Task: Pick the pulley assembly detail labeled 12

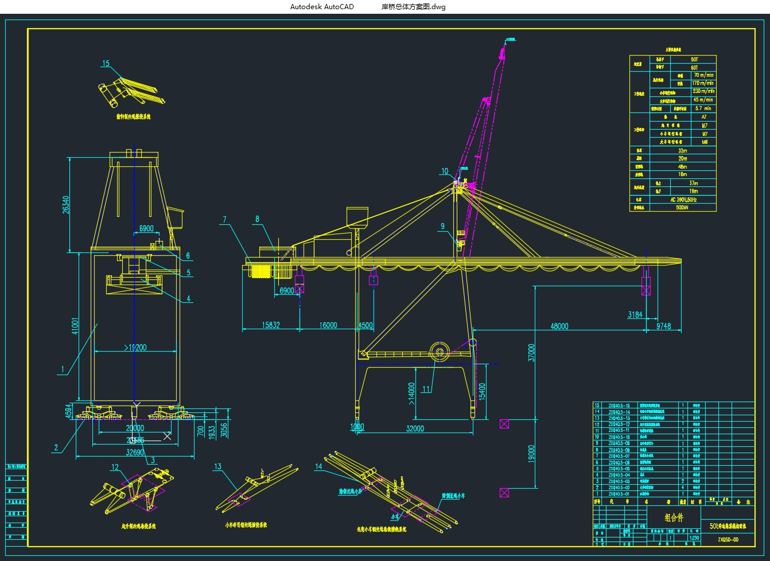Action: coord(133,492)
